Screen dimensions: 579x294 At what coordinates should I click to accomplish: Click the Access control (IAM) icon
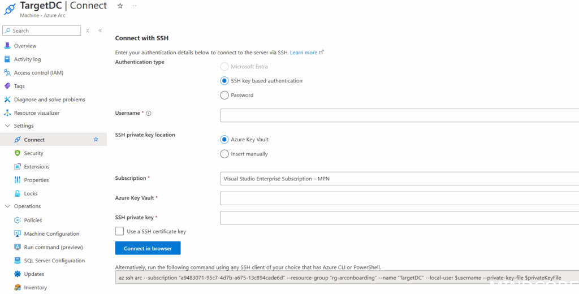coord(7,73)
